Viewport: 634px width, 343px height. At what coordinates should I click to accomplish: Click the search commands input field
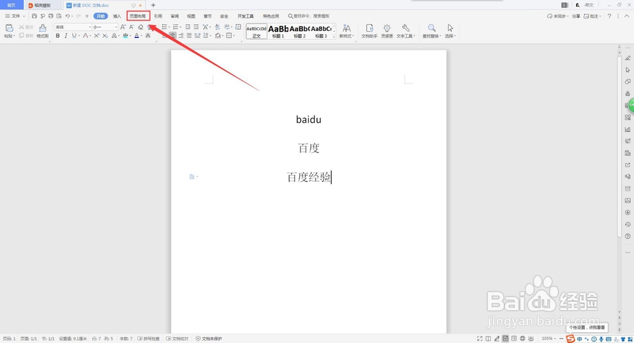click(x=309, y=16)
